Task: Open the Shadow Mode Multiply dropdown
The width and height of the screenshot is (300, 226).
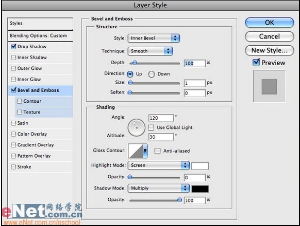Action: [159, 188]
